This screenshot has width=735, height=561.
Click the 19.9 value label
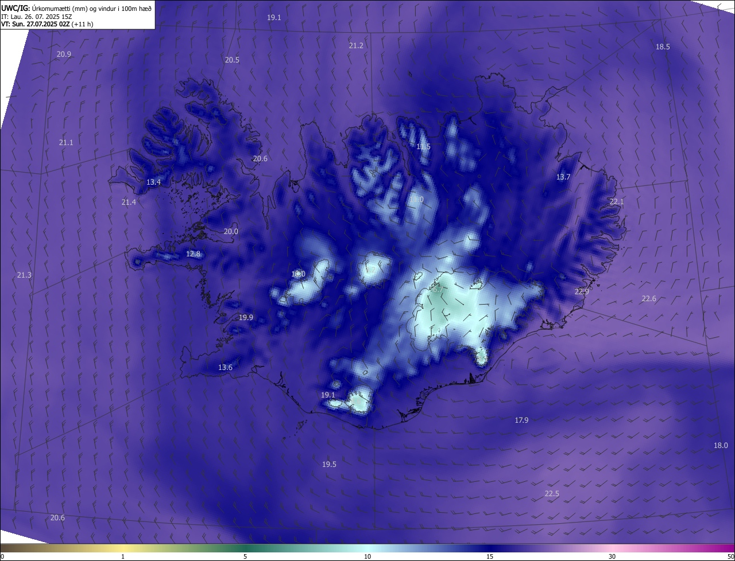click(x=246, y=317)
